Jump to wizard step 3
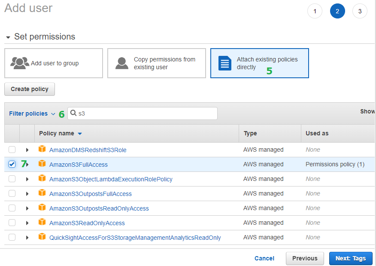 360,11
